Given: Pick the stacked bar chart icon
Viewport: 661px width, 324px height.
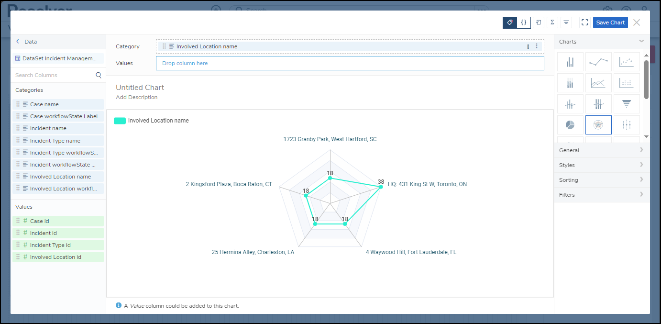Looking at the screenshot, I should click(x=570, y=83).
